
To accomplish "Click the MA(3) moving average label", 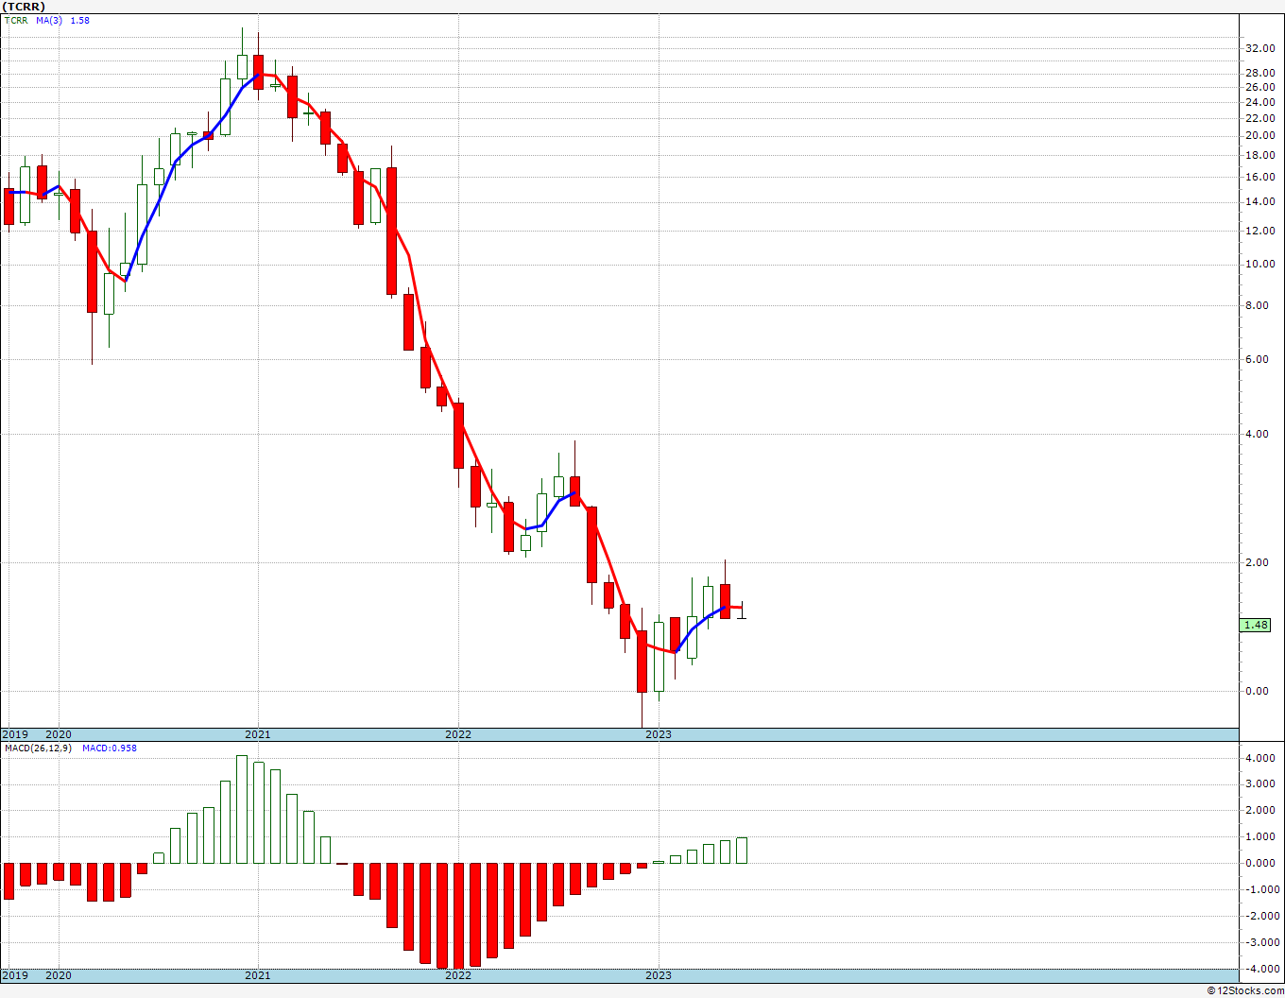I will coord(49,20).
